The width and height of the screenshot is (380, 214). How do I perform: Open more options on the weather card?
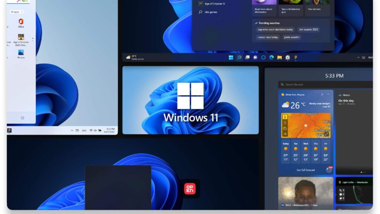point(328,94)
